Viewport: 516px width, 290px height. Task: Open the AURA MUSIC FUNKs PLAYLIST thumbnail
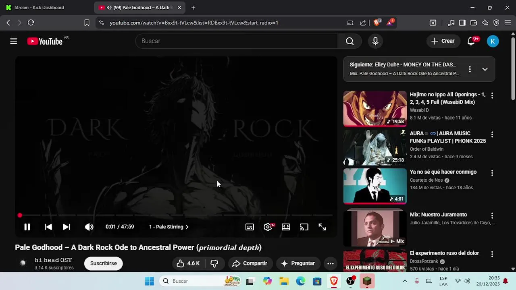[x=375, y=147]
